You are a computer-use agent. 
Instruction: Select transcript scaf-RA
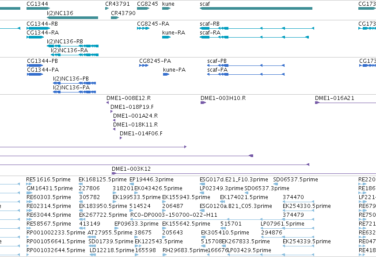point(254,37)
